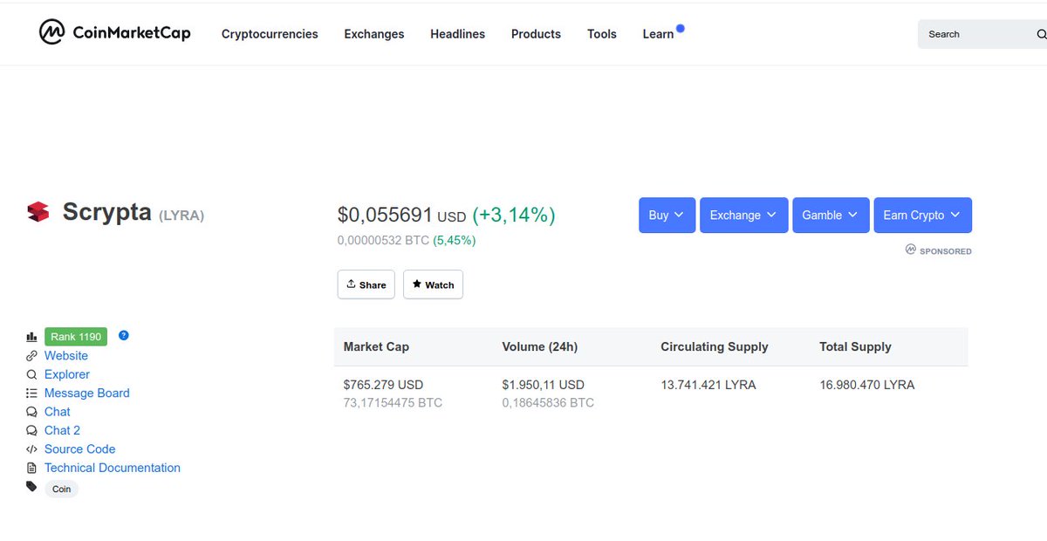Click the Scrypta red coin logo
The width and height of the screenshot is (1047, 541).
tap(38, 212)
